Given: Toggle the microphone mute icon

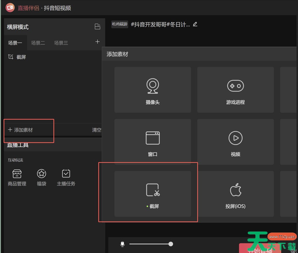Looking at the screenshot, I should pos(123,244).
